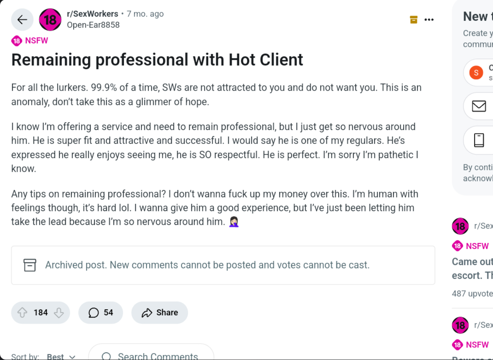
Task: Click the phone icon in sidebar
Action: 479,140
